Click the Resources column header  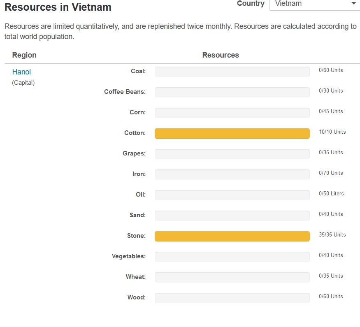(x=221, y=55)
